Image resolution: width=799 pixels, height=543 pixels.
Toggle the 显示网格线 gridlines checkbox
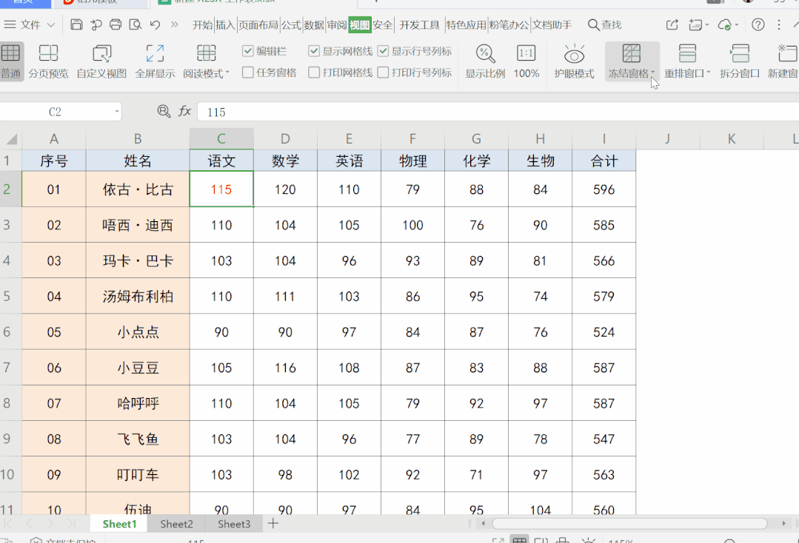pos(314,52)
